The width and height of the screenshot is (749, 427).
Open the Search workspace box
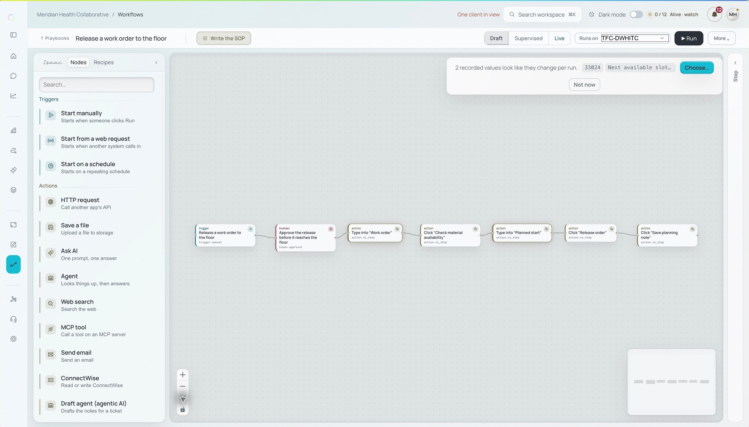pyautogui.click(x=543, y=15)
